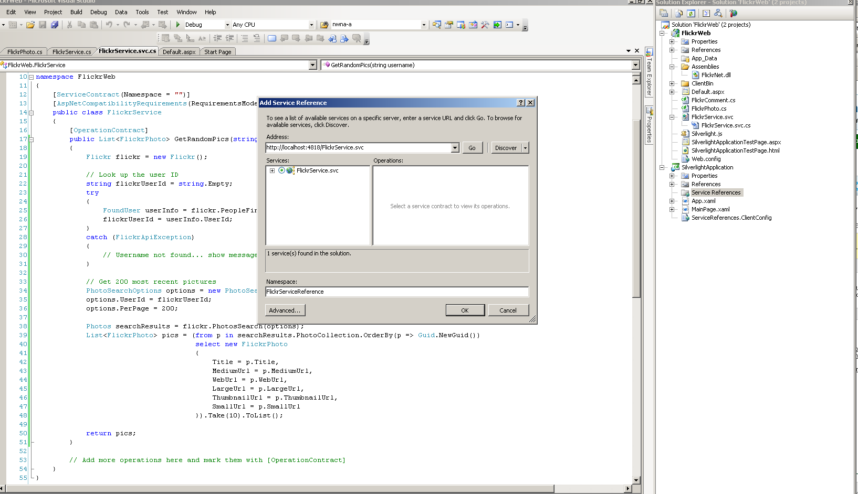Click the Paste clipboard icon
This screenshot has height=494, width=858.
[x=94, y=25]
